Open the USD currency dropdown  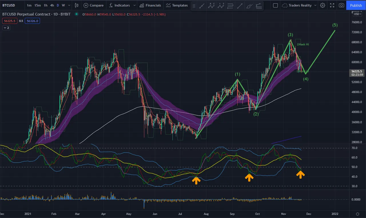[x=357, y=14]
